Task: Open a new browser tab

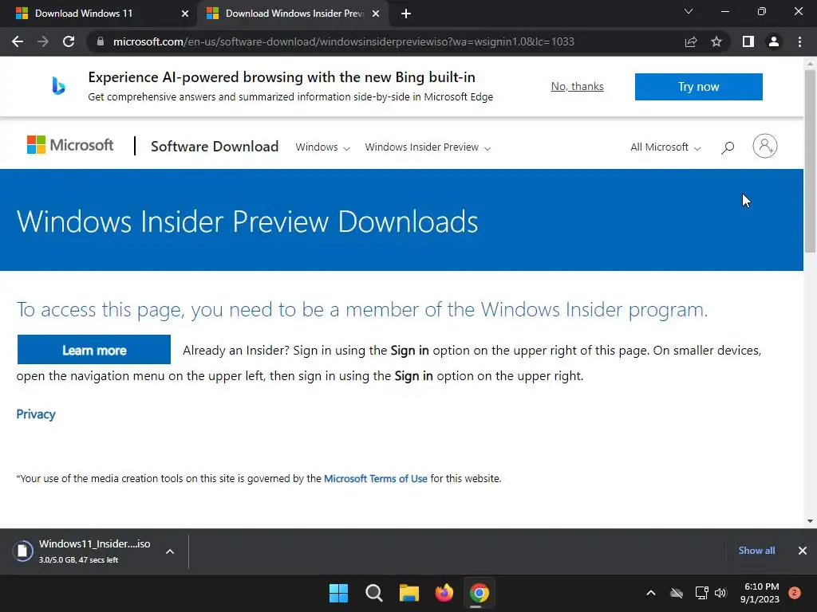Action: coord(406,14)
